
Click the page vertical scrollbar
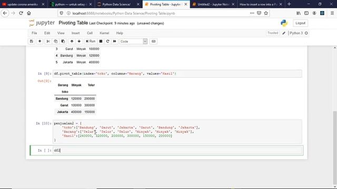[335, 148]
